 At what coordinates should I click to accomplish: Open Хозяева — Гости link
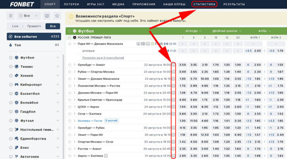tap(90, 121)
